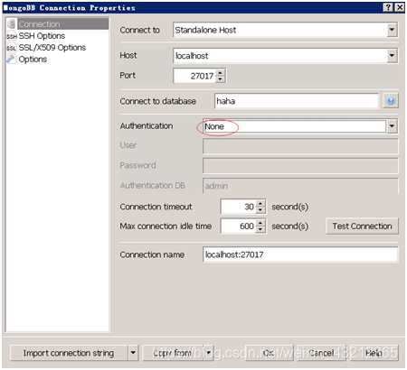
Task: Decrease Max connection idle time value
Action: click(260, 229)
